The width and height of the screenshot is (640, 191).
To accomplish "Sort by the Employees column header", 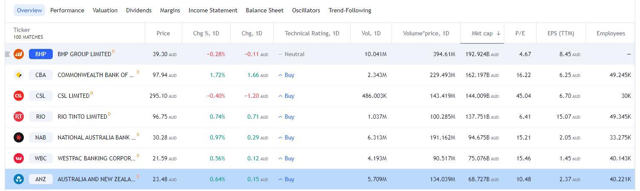I will 611,33.
